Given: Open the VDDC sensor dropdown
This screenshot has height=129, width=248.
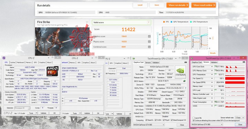Looking at the screenshot, I should point(212,106).
